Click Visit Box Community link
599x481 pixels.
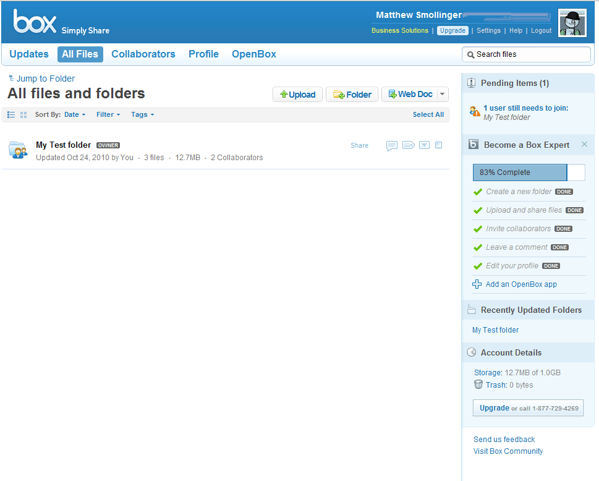(x=508, y=451)
